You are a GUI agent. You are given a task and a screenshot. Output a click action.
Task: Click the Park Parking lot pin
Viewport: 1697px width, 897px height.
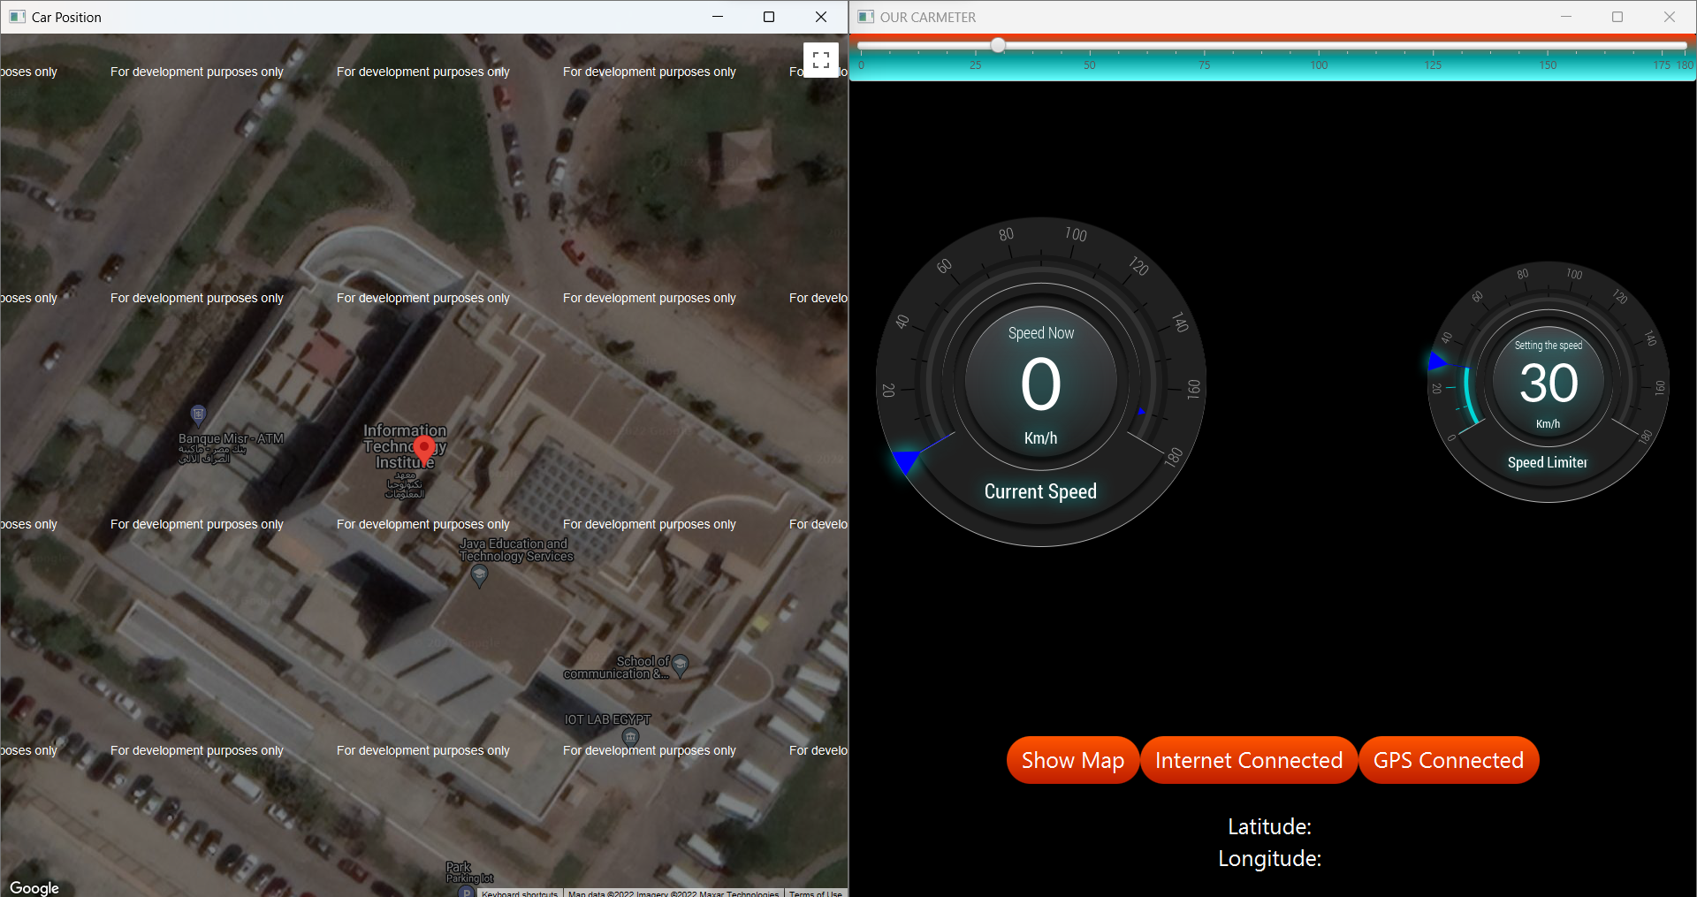click(466, 892)
